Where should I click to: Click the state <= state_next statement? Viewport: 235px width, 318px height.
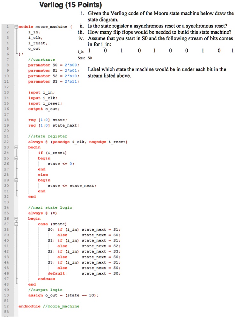coord(72,186)
